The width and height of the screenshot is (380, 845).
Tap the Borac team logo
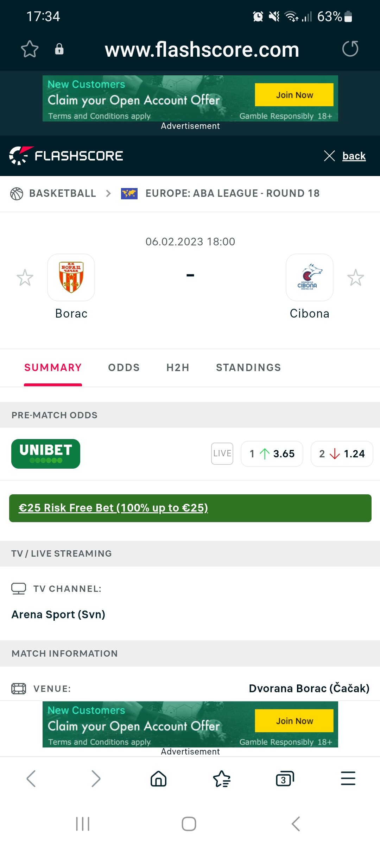71,277
